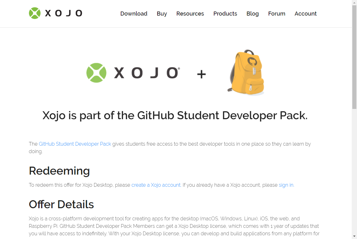This screenshot has height=239, width=357.
Task: Click the 'Xojo is part of the GitHub Student Developer Pack.' heading
Action: (175, 115)
